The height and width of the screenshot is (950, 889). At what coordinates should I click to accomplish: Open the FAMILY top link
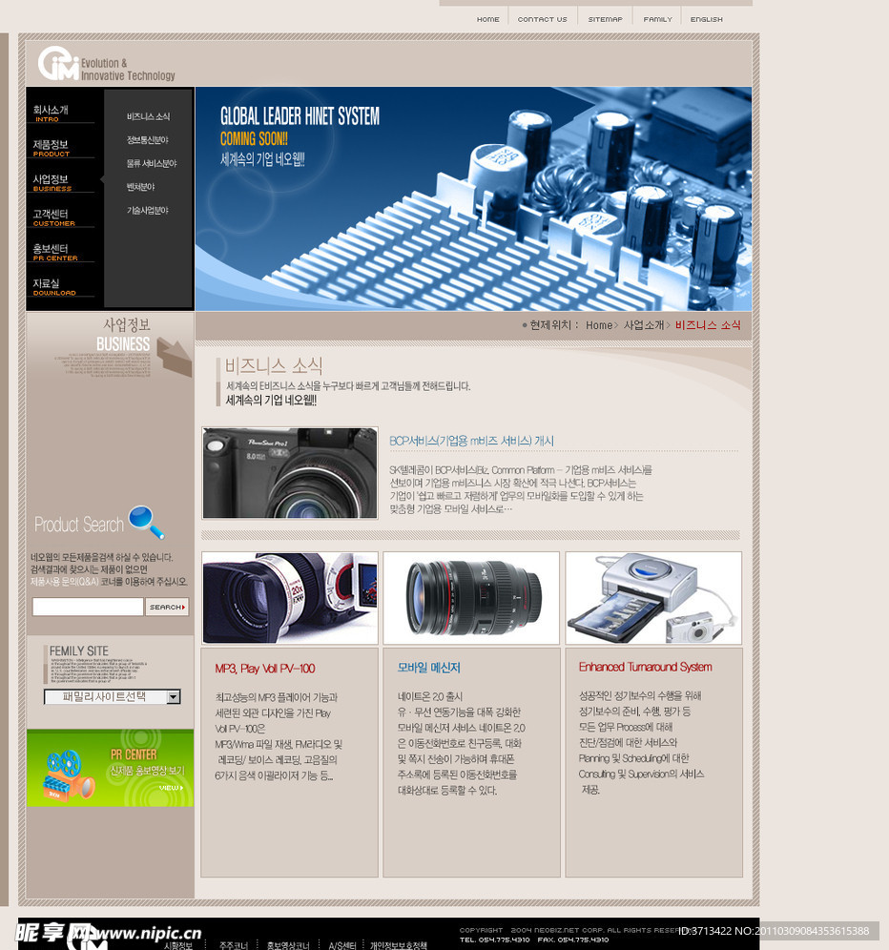[x=657, y=19]
